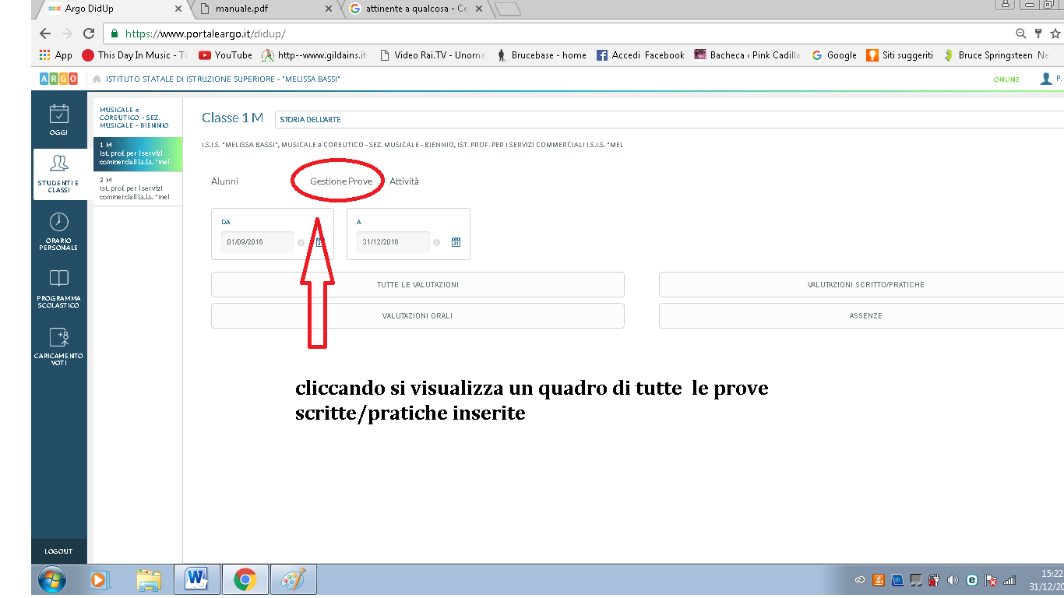This screenshot has width=1064, height=598.
Task: Click the Assenze button
Action: tap(861, 316)
